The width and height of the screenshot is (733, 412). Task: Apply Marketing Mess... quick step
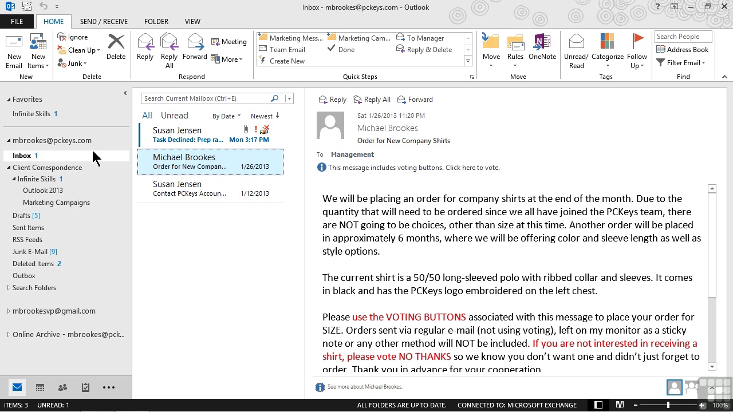[291, 38]
